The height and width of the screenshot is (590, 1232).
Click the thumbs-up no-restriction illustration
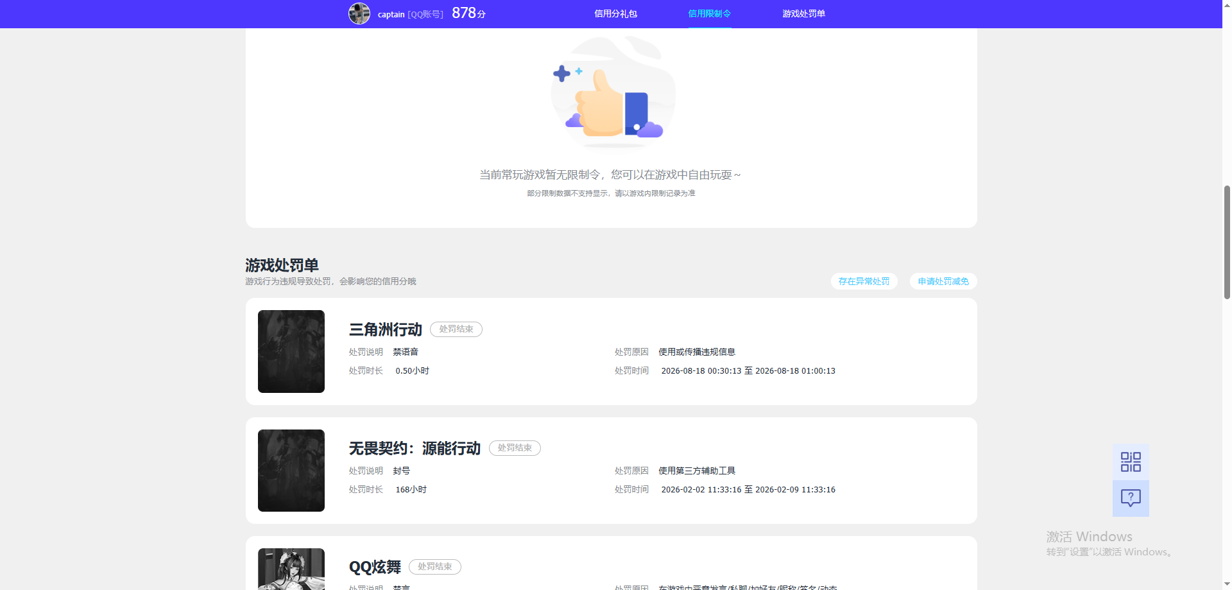point(612,92)
